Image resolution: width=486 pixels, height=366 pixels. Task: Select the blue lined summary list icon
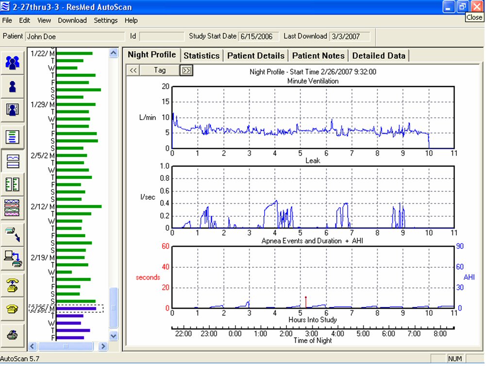13,137
